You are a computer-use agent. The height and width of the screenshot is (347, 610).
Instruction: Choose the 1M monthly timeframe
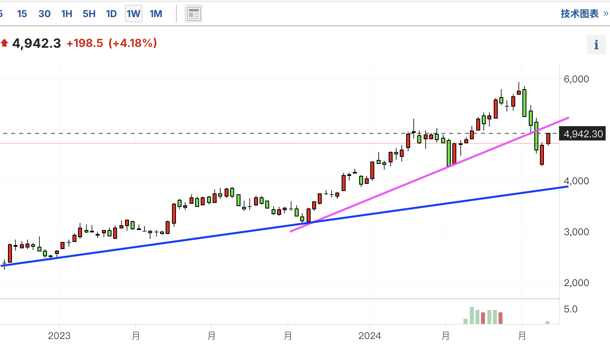click(156, 14)
